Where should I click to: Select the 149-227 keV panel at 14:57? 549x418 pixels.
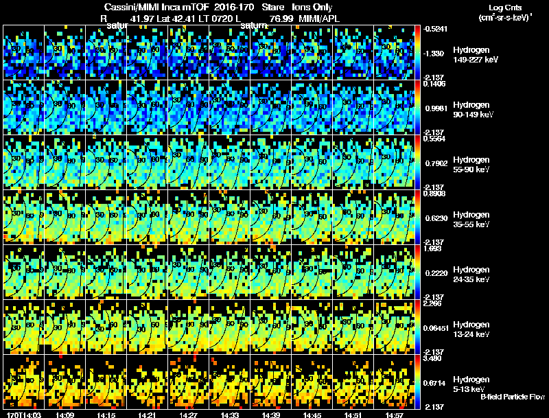[394, 53]
